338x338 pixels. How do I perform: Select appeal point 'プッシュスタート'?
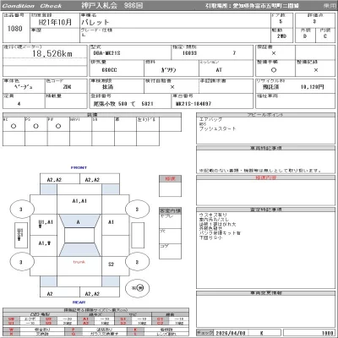click(x=218, y=128)
